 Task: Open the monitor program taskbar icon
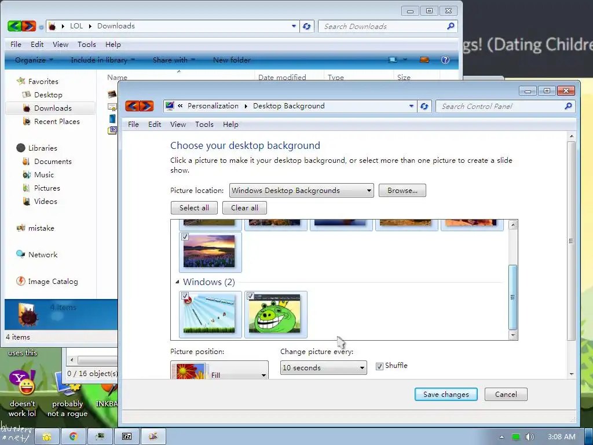pyautogui.click(x=100, y=437)
